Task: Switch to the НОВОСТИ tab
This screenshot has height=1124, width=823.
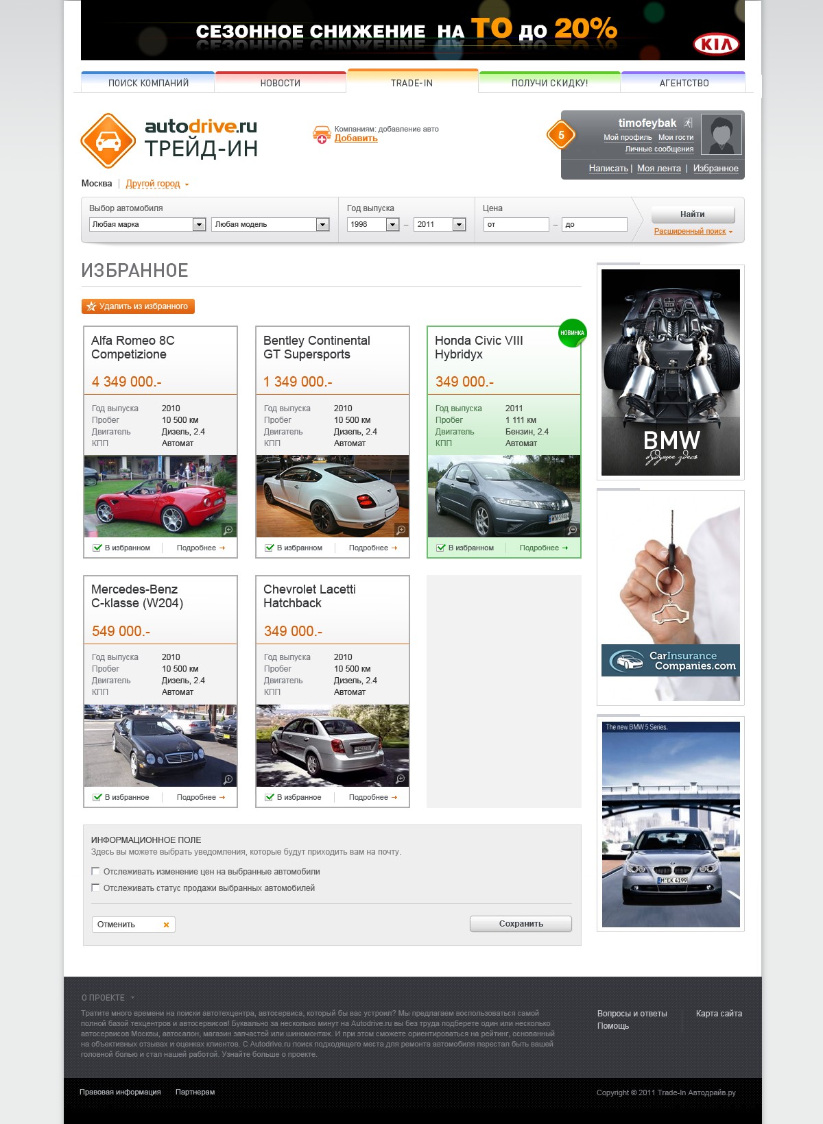Action: pos(281,83)
